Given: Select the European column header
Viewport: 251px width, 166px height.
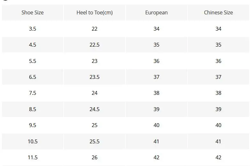Looking at the screenshot, I should pos(156,13).
